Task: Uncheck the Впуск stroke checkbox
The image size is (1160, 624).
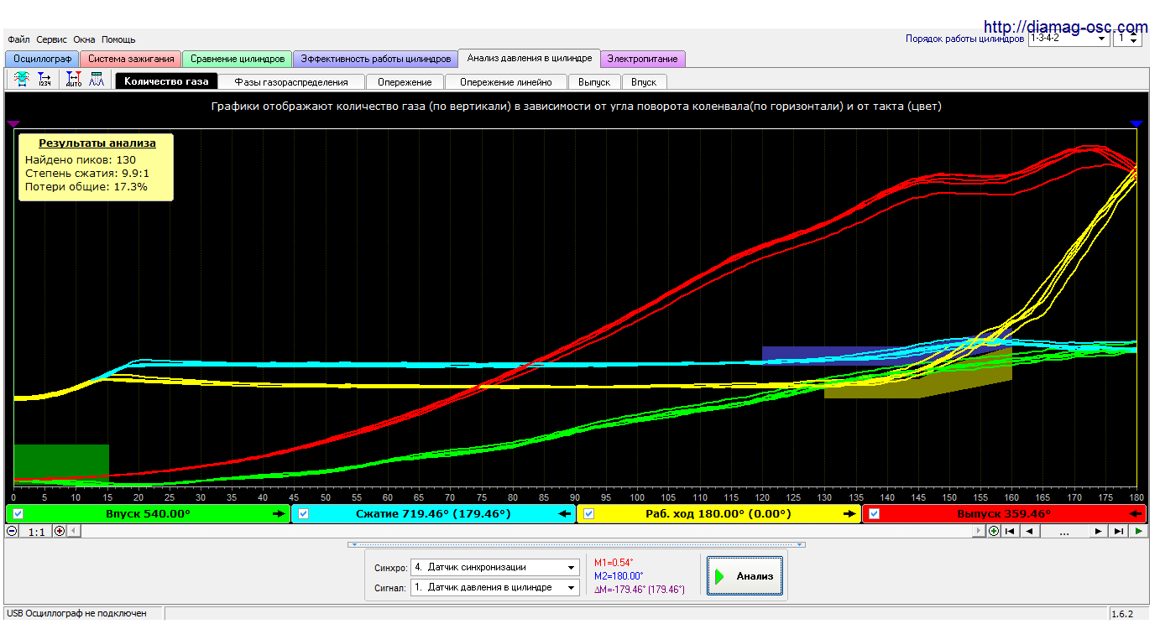Action: pos(18,514)
